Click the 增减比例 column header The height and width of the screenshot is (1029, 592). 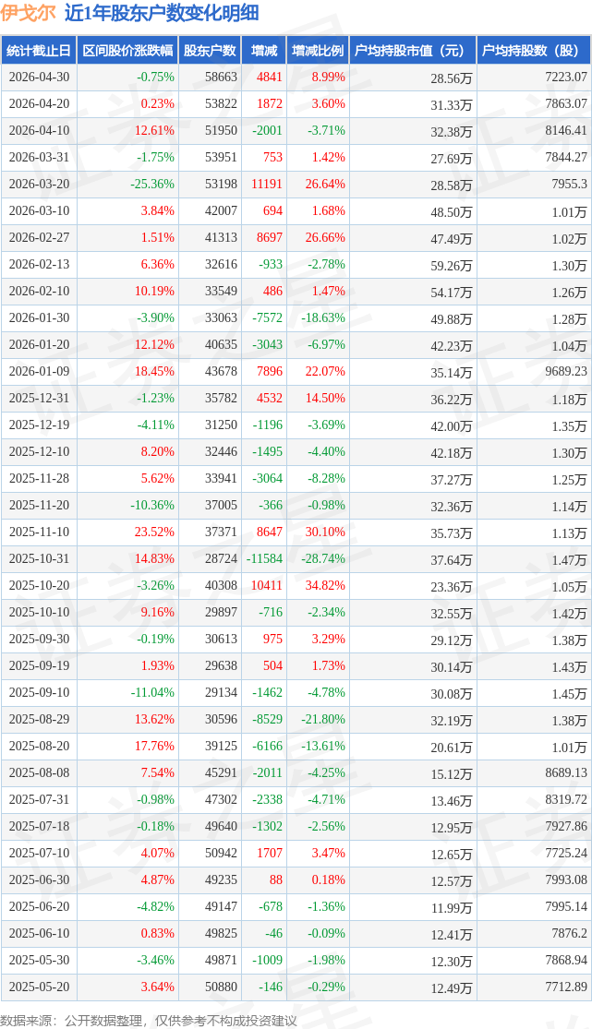coord(318,51)
